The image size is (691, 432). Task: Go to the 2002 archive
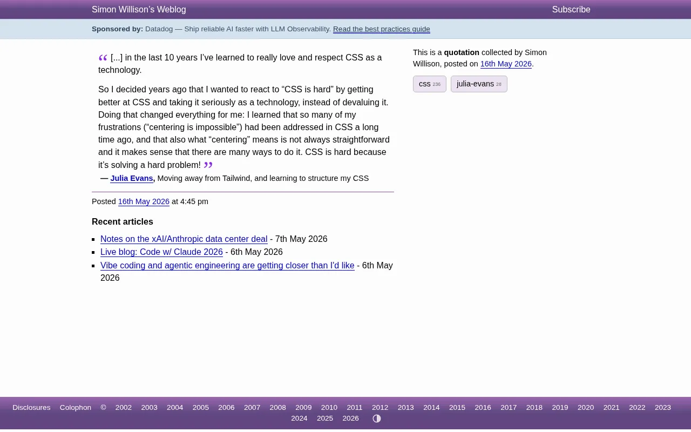pyautogui.click(x=124, y=408)
